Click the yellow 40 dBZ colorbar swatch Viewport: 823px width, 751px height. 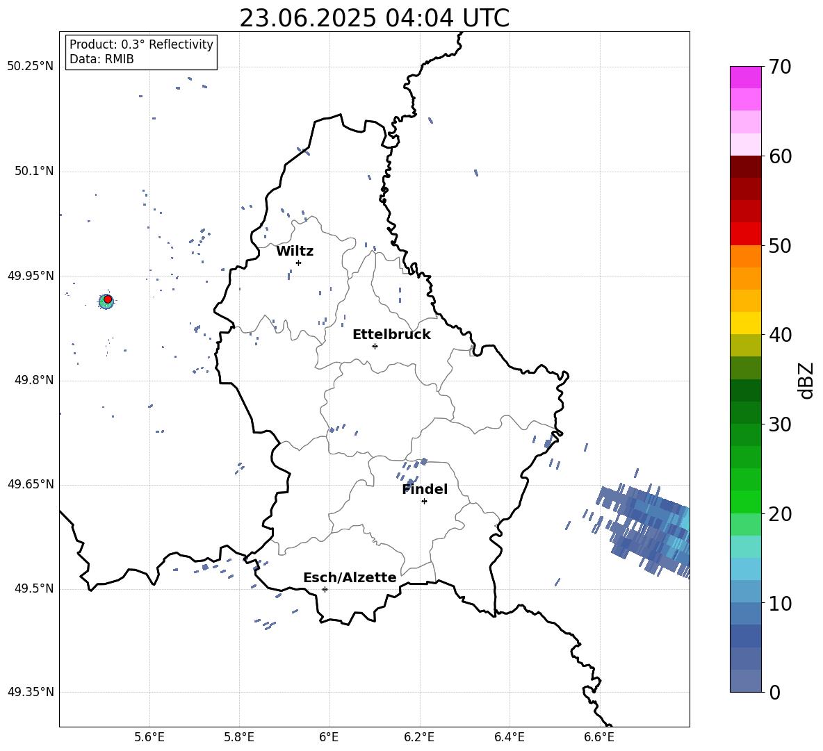point(745,323)
